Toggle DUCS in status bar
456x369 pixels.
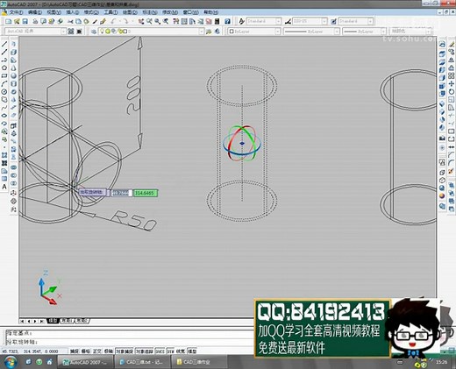click(160, 351)
